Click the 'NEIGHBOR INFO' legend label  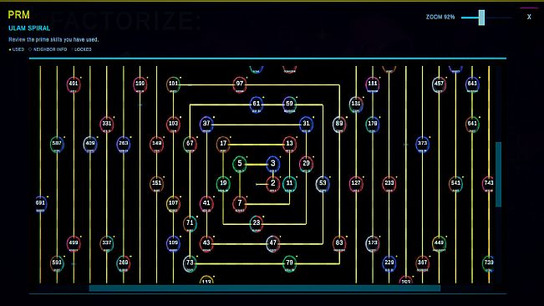50,49
